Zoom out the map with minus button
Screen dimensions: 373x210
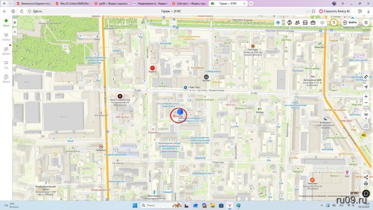point(366,103)
